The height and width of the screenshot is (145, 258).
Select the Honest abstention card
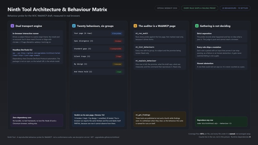221,65
